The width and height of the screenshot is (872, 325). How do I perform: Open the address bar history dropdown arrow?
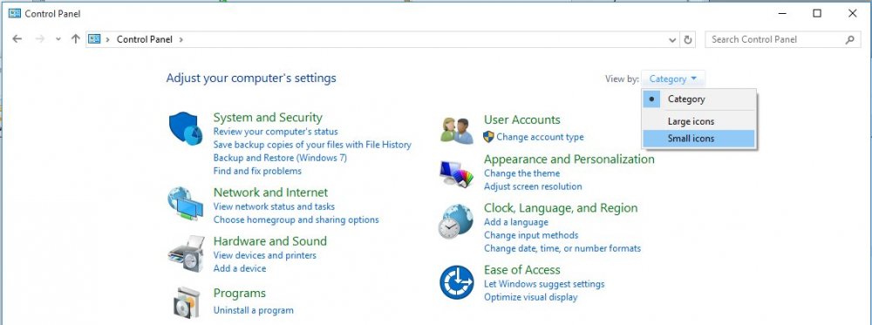(x=672, y=39)
